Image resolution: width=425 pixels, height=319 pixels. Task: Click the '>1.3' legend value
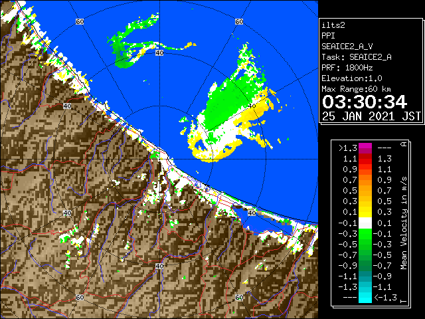point(348,148)
